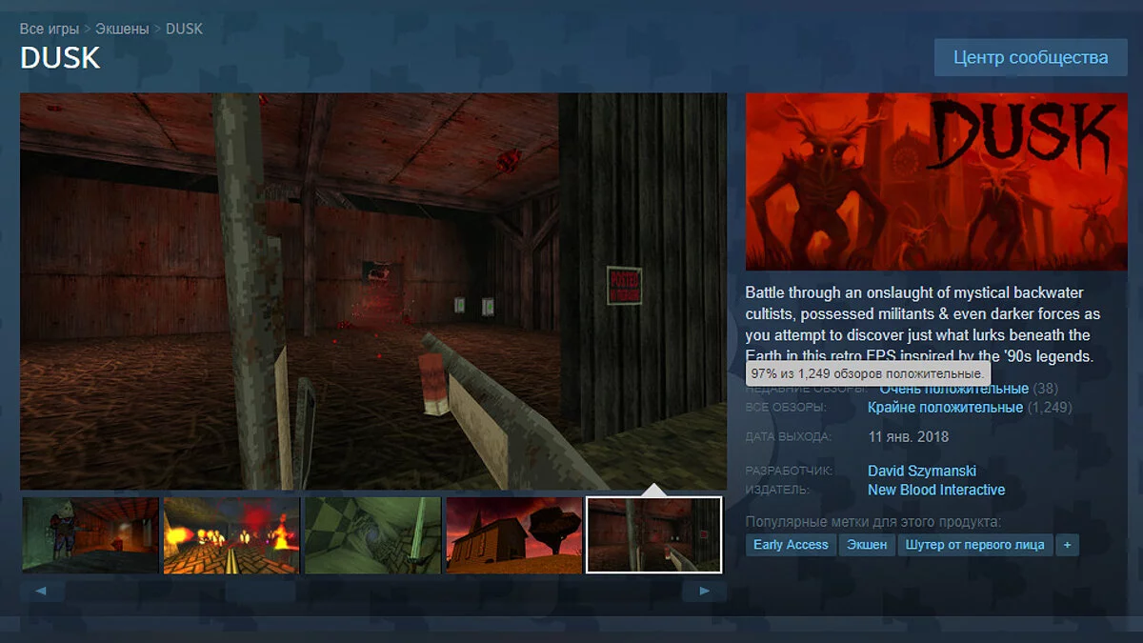Click the ДАТА ВЫХОДА label
The image size is (1143, 643).
coord(789,437)
